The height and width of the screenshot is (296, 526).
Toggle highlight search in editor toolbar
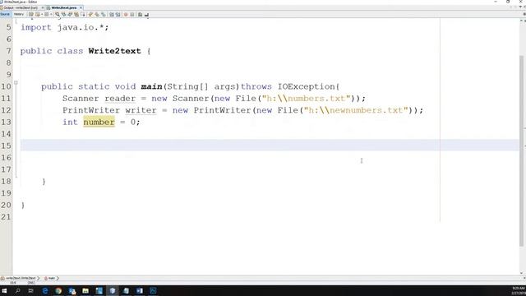(x=76, y=15)
